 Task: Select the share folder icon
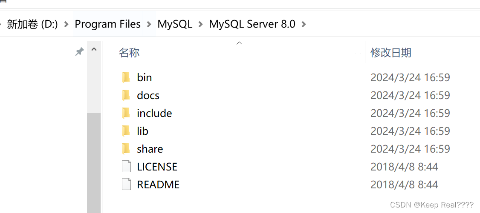tap(126, 149)
